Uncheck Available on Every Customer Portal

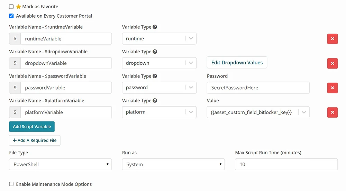[x=11, y=16]
